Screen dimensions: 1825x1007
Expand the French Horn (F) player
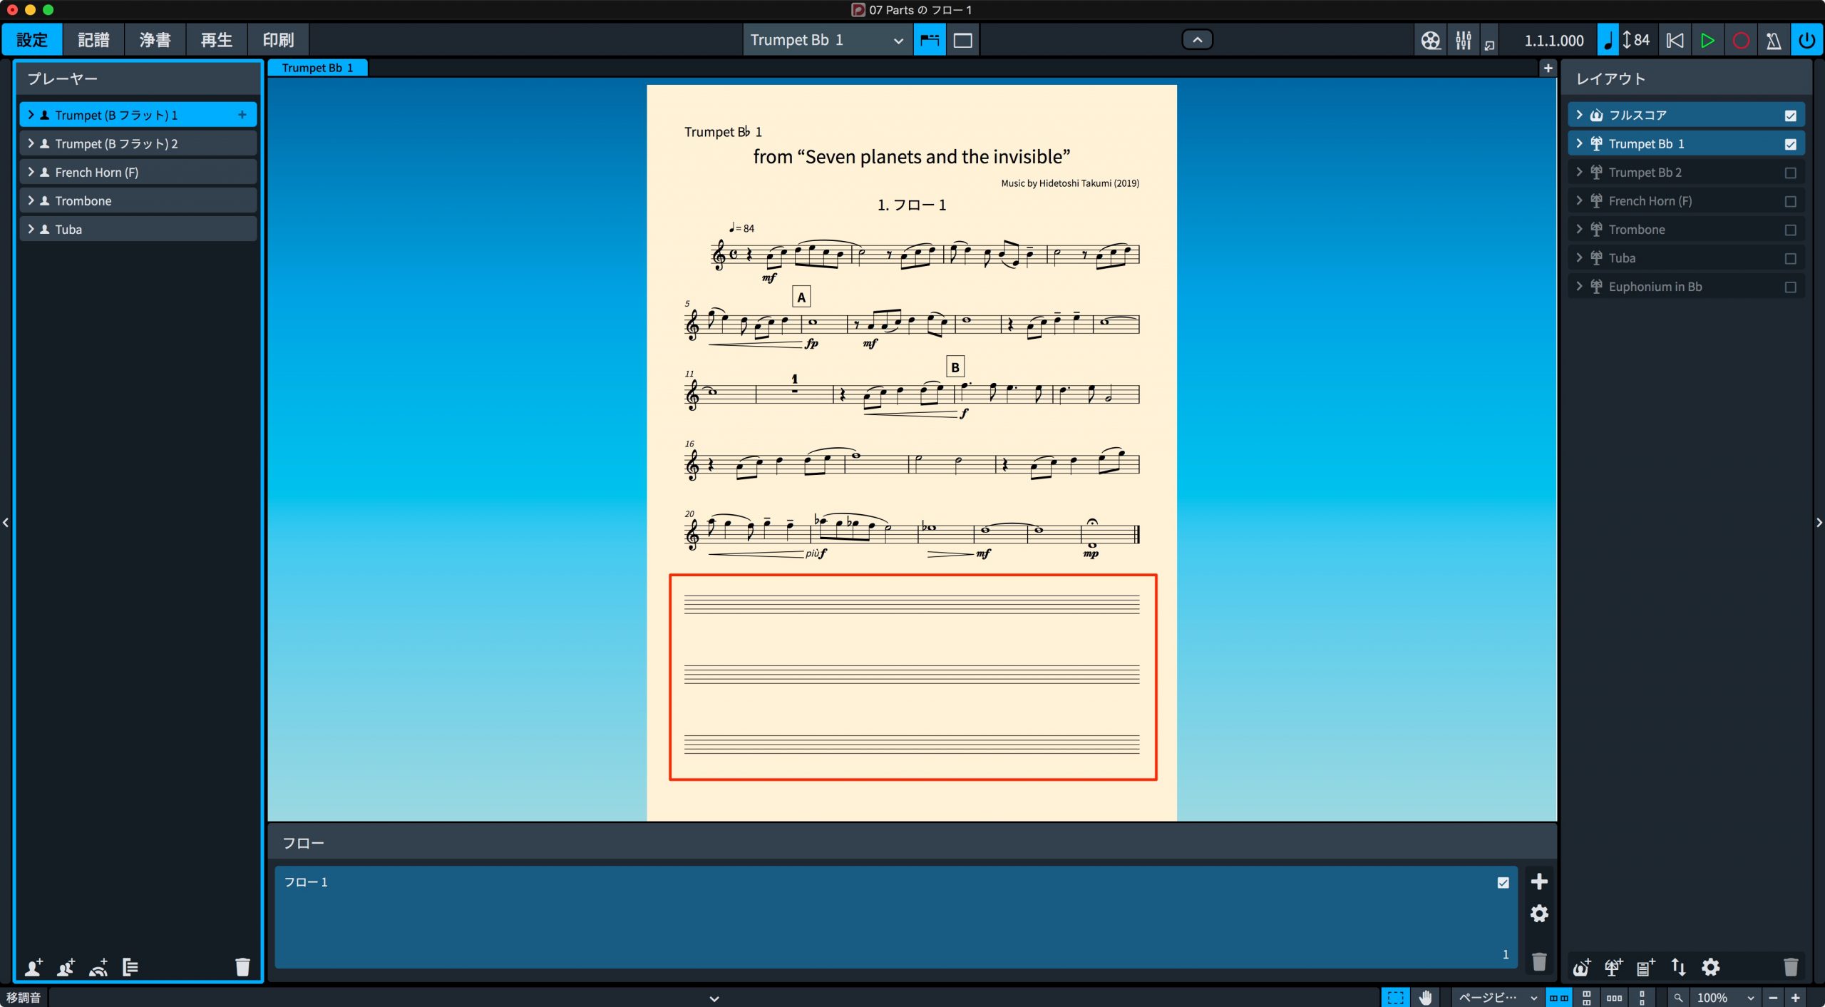31,172
